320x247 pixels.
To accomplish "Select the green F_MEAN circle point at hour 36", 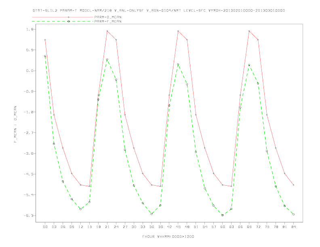I will pos(152,214).
